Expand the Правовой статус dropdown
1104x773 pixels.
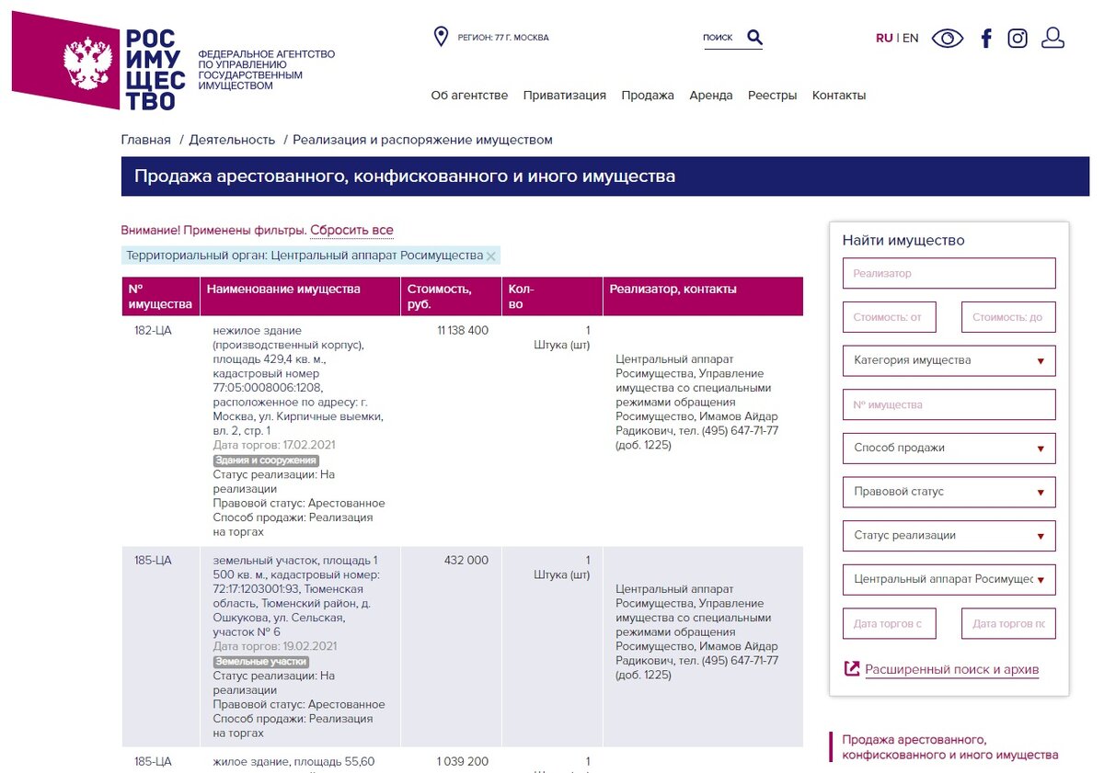(949, 492)
